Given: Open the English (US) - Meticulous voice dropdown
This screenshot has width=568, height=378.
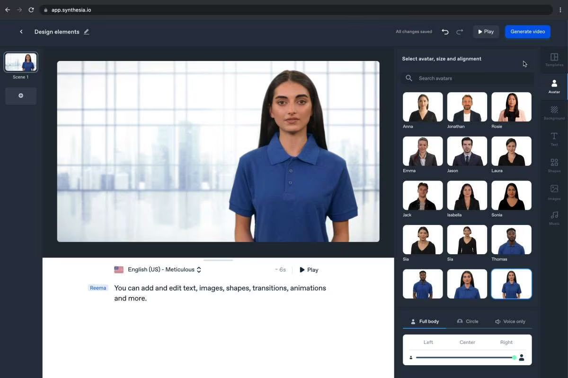Looking at the screenshot, I should coord(164,269).
